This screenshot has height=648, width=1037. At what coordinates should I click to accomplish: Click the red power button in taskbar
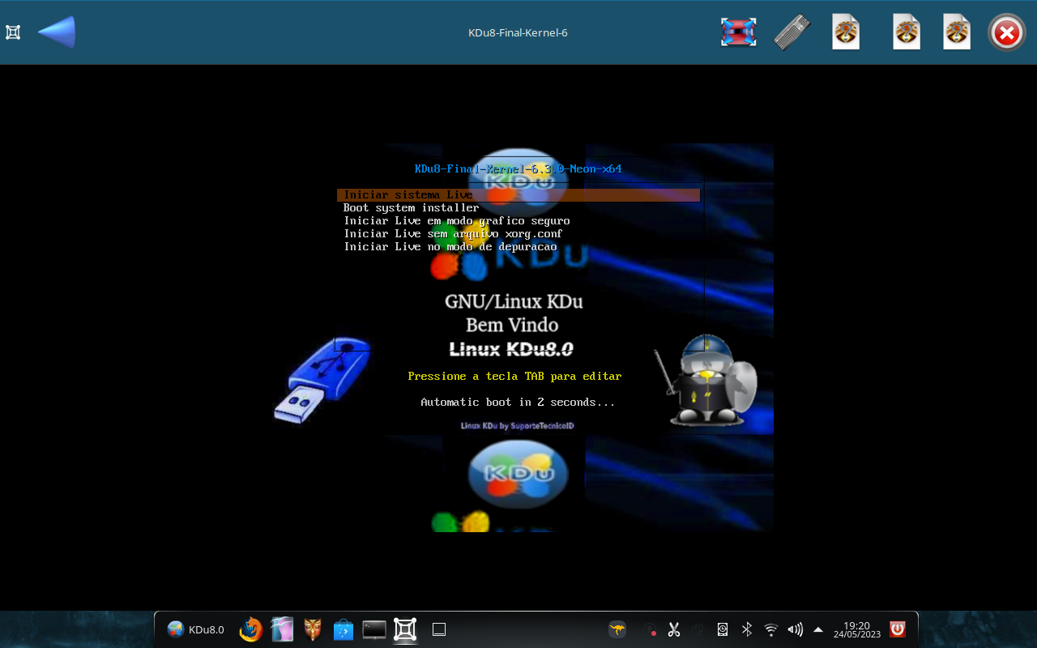[x=898, y=629]
